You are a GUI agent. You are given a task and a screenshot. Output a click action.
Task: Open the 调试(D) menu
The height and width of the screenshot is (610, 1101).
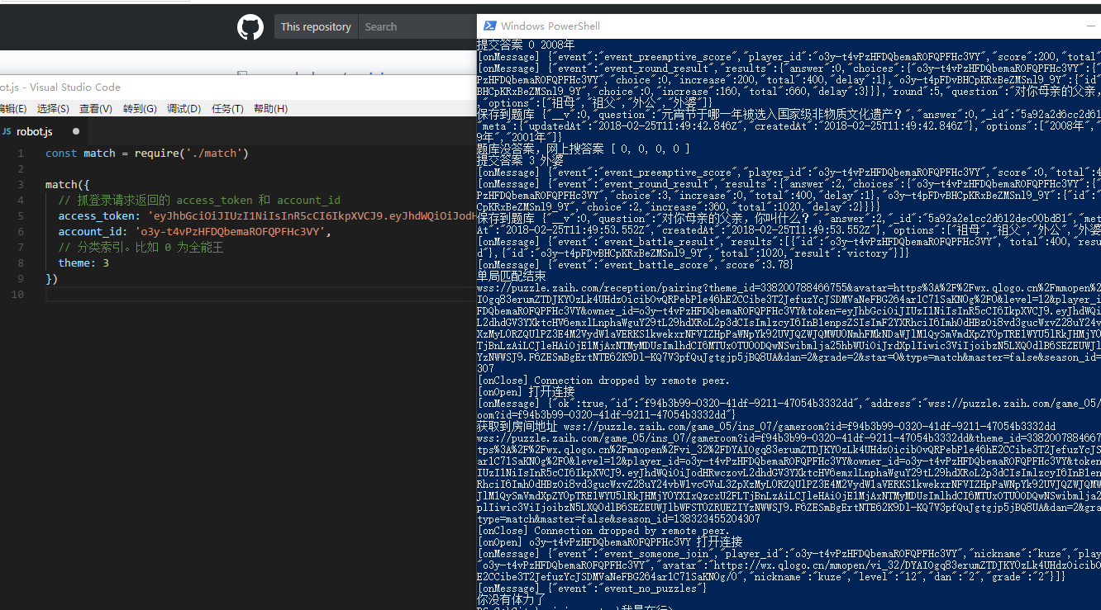pyautogui.click(x=184, y=109)
